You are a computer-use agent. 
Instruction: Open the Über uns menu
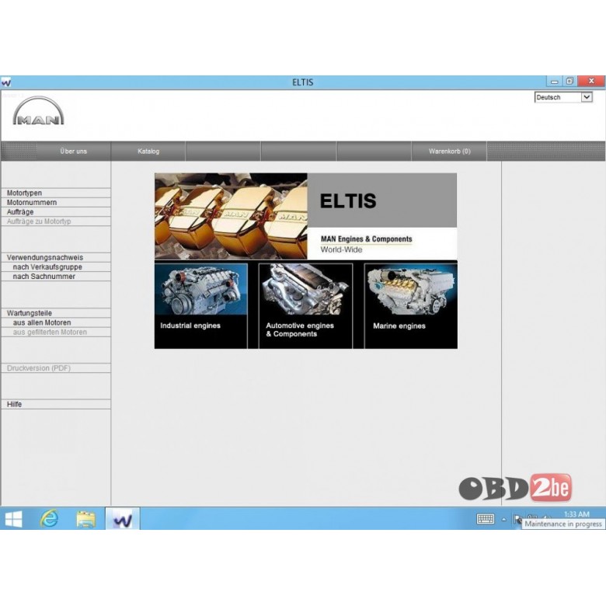74,151
